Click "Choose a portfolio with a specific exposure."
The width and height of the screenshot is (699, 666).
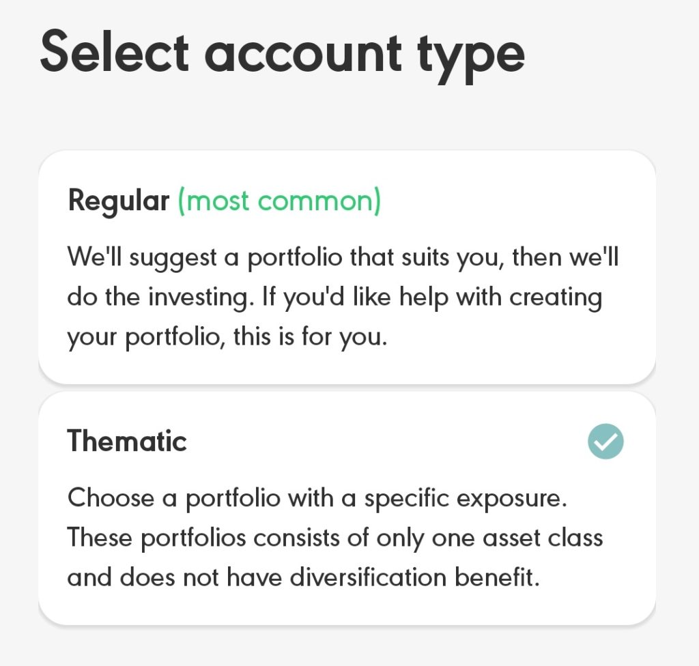point(317,499)
